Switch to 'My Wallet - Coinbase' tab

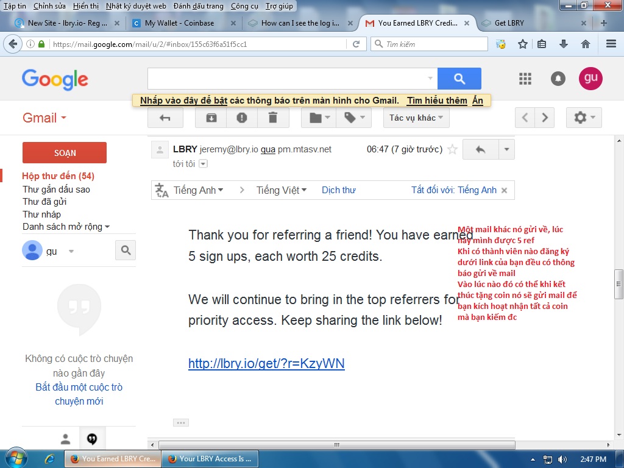184,23
